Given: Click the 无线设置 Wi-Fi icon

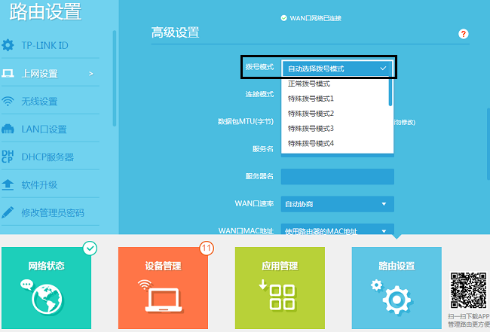Looking at the screenshot, I should [x=8, y=102].
